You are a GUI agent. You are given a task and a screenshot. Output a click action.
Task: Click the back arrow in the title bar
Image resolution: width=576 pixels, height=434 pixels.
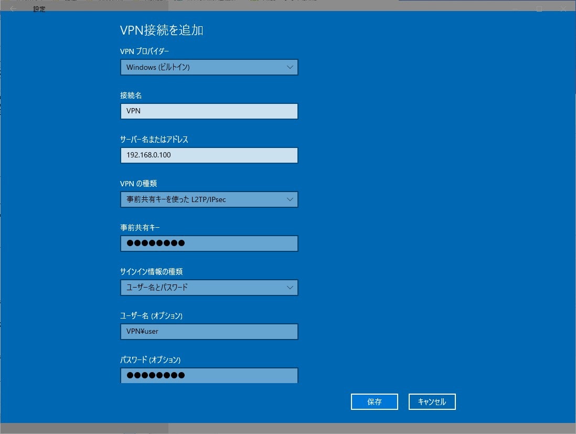[13, 9]
